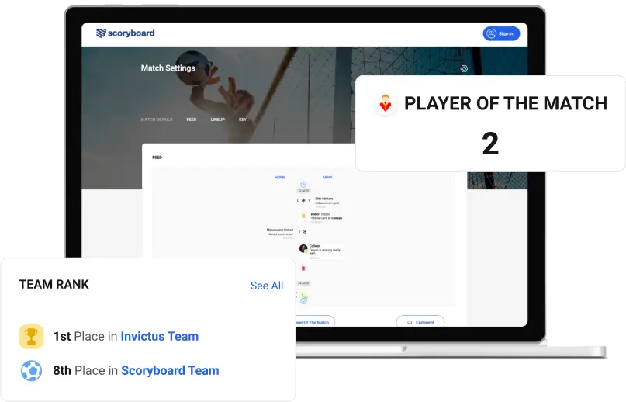Click the red card icon in feed
The width and height of the screenshot is (626, 402).
(x=303, y=269)
